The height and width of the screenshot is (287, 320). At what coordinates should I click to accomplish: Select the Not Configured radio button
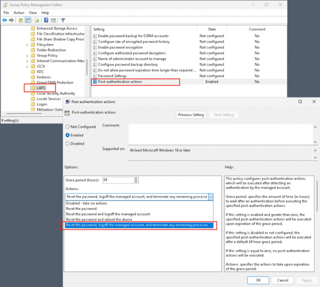(68, 127)
